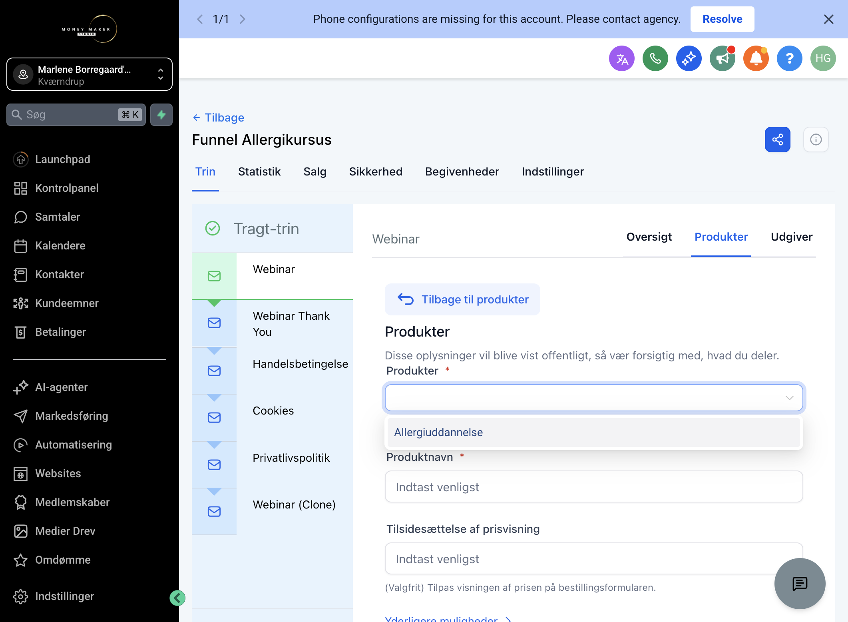Switch to the Statistik tab
848x622 pixels.
click(259, 171)
